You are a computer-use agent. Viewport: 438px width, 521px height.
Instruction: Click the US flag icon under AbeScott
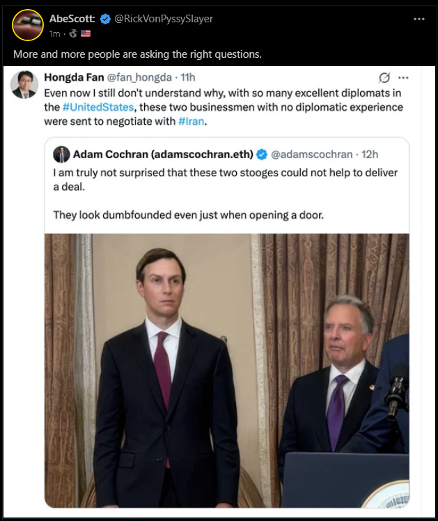coord(86,33)
